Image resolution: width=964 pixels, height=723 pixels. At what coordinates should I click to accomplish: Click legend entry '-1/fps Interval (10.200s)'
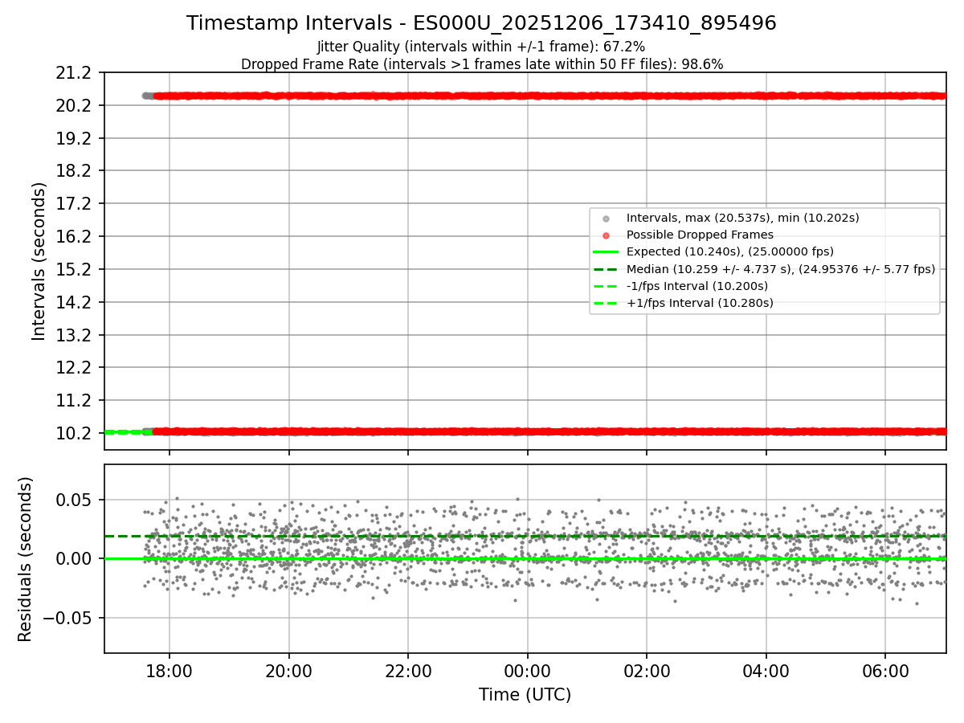coord(697,286)
